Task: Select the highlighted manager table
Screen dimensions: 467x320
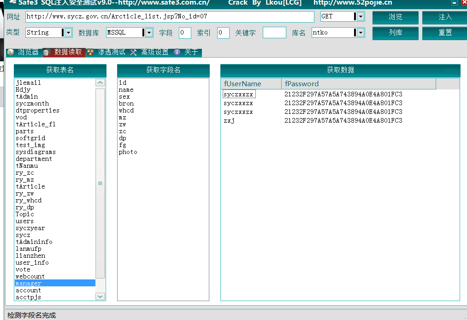Action: tap(55, 283)
